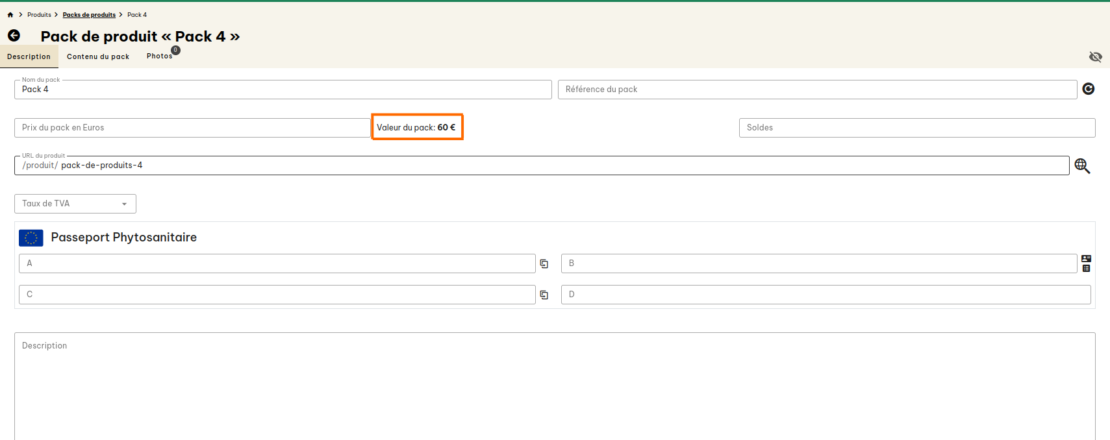Click passport field B
Image resolution: width=1110 pixels, height=440 pixels.
tap(819, 263)
